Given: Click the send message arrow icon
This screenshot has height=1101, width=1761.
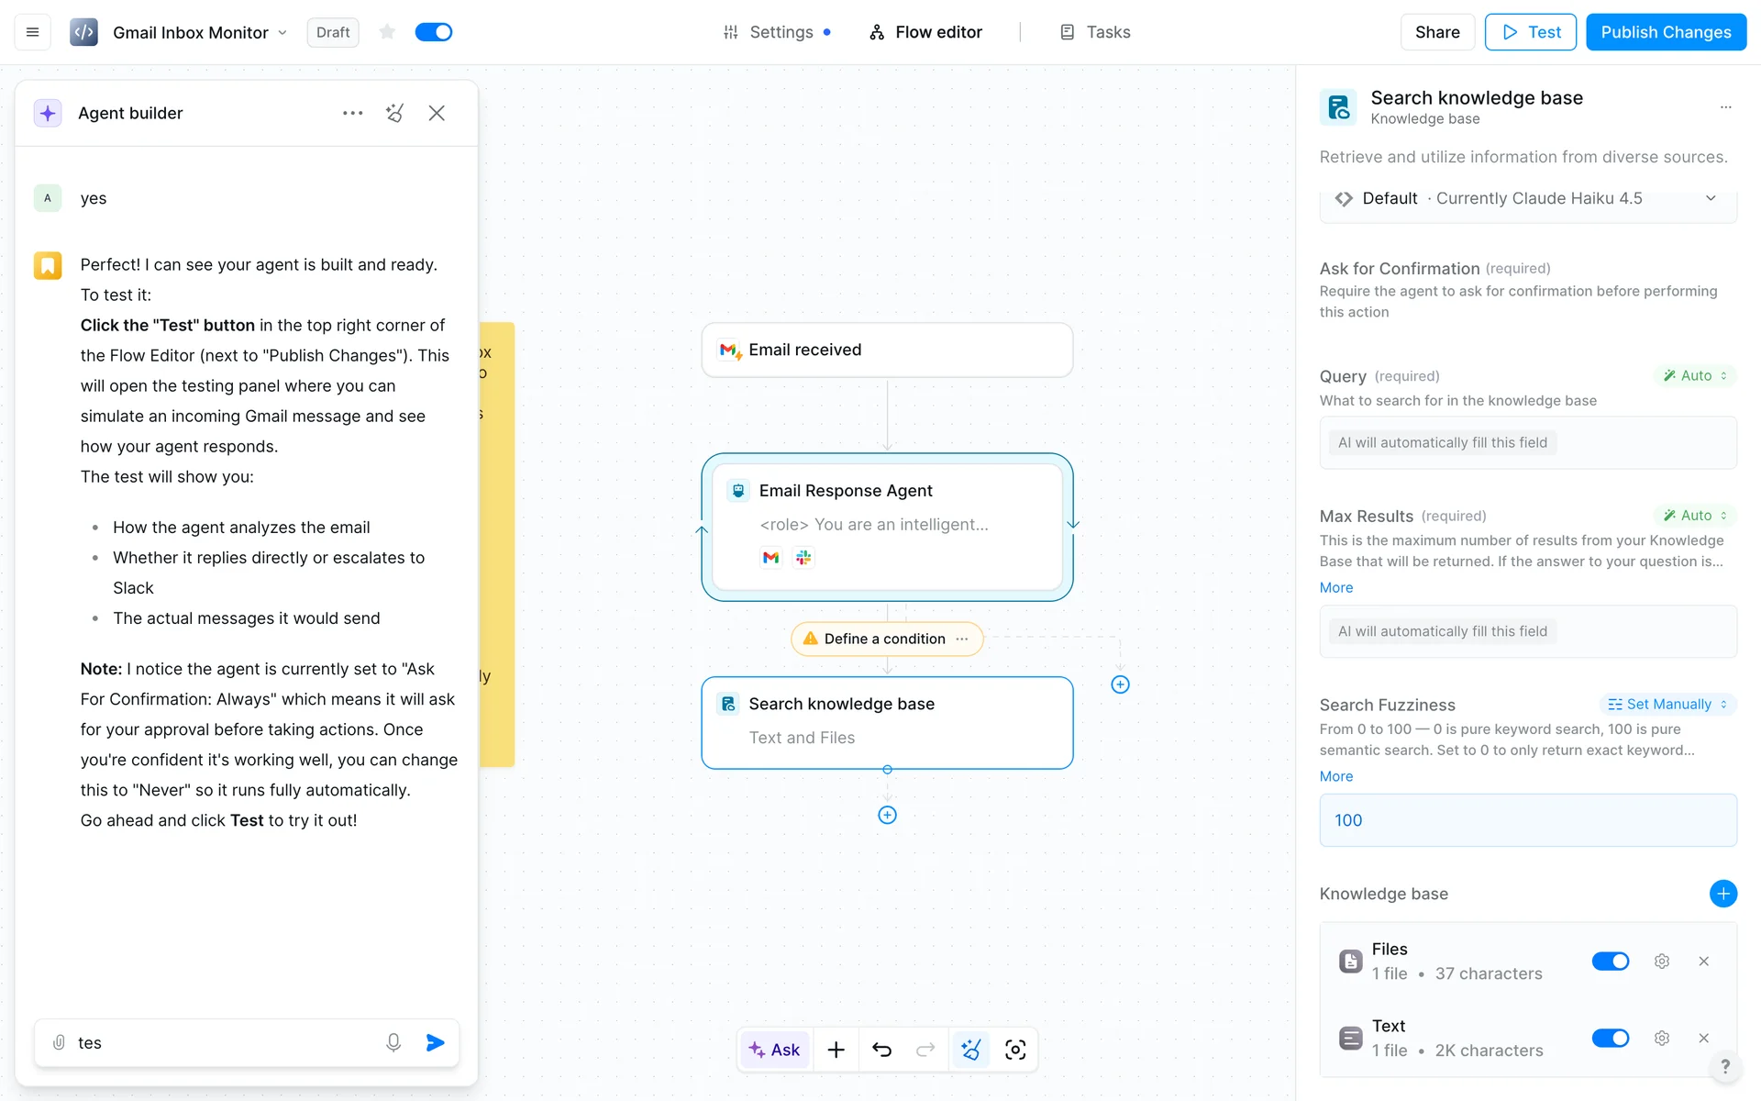Looking at the screenshot, I should [x=436, y=1042].
